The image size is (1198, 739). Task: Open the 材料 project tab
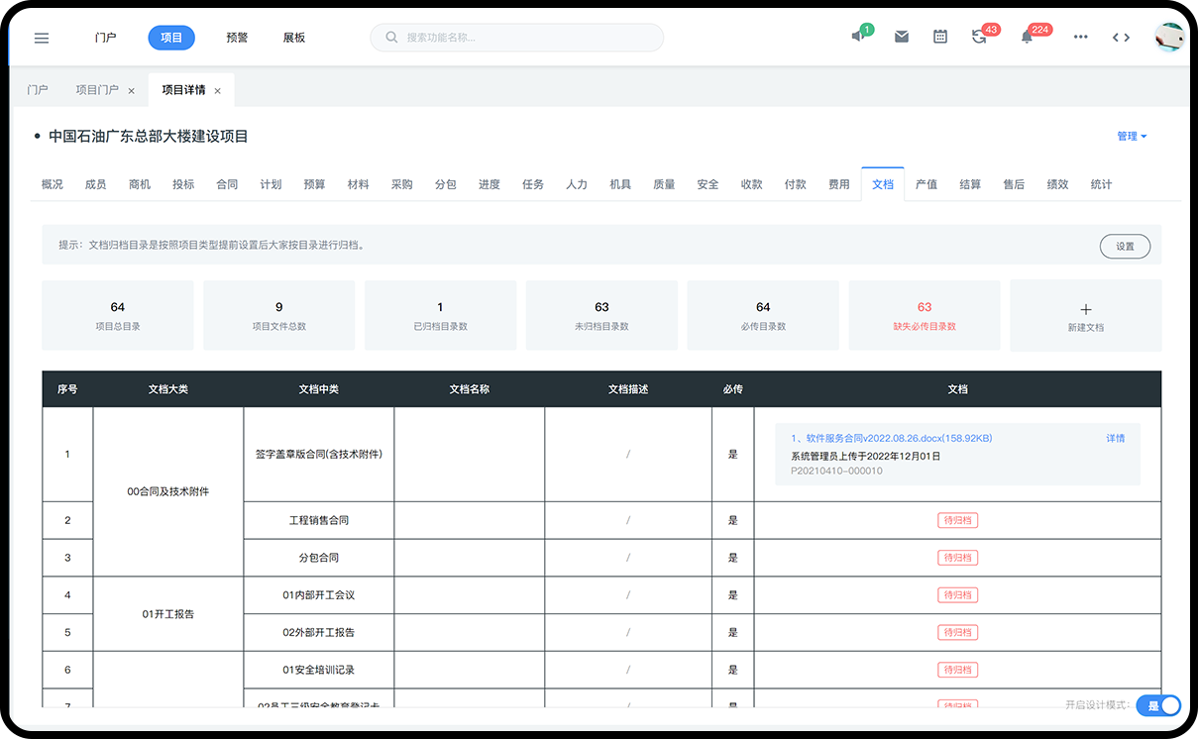[359, 184]
